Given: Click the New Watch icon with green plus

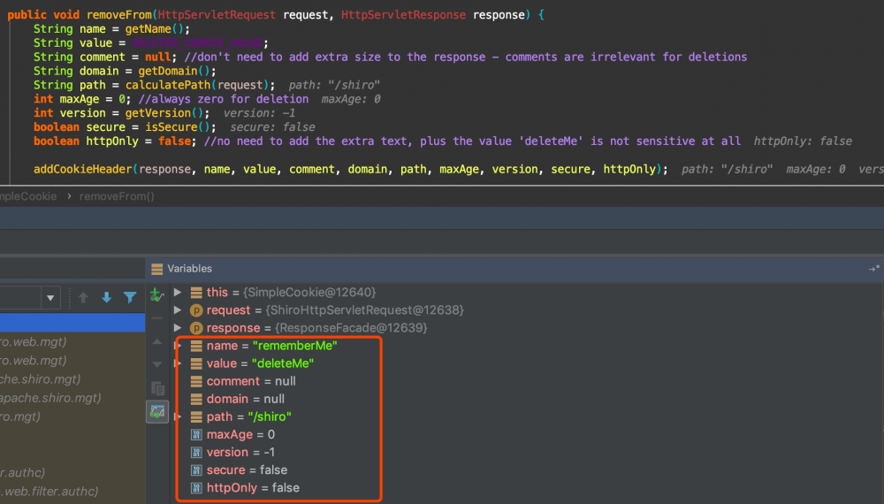Looking at the screenshot, I should (156, 294).
